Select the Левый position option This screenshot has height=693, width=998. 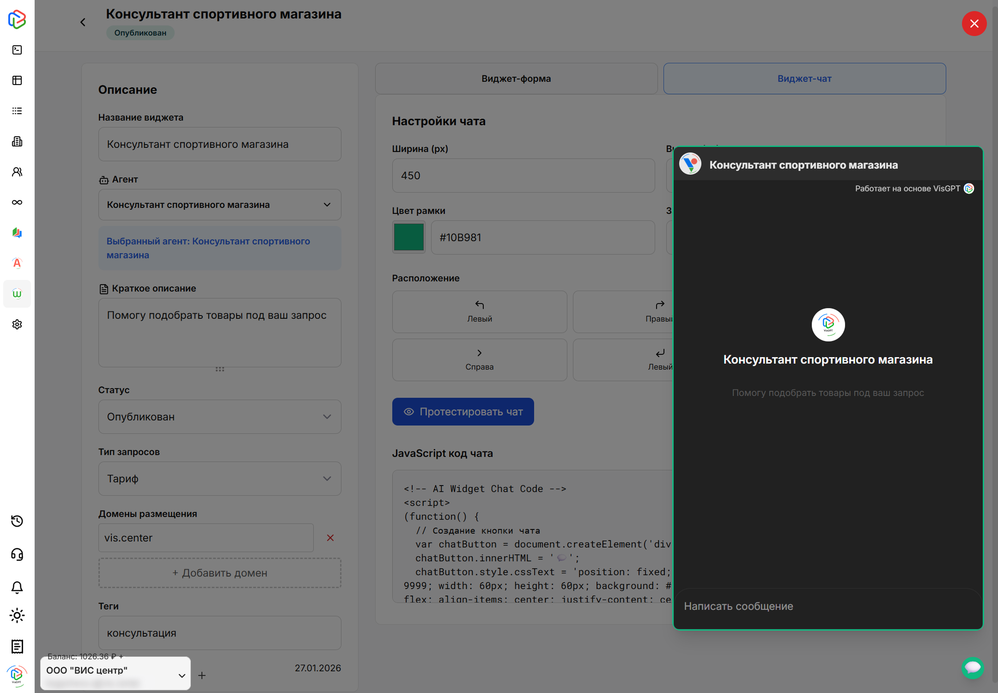(479, 311)
